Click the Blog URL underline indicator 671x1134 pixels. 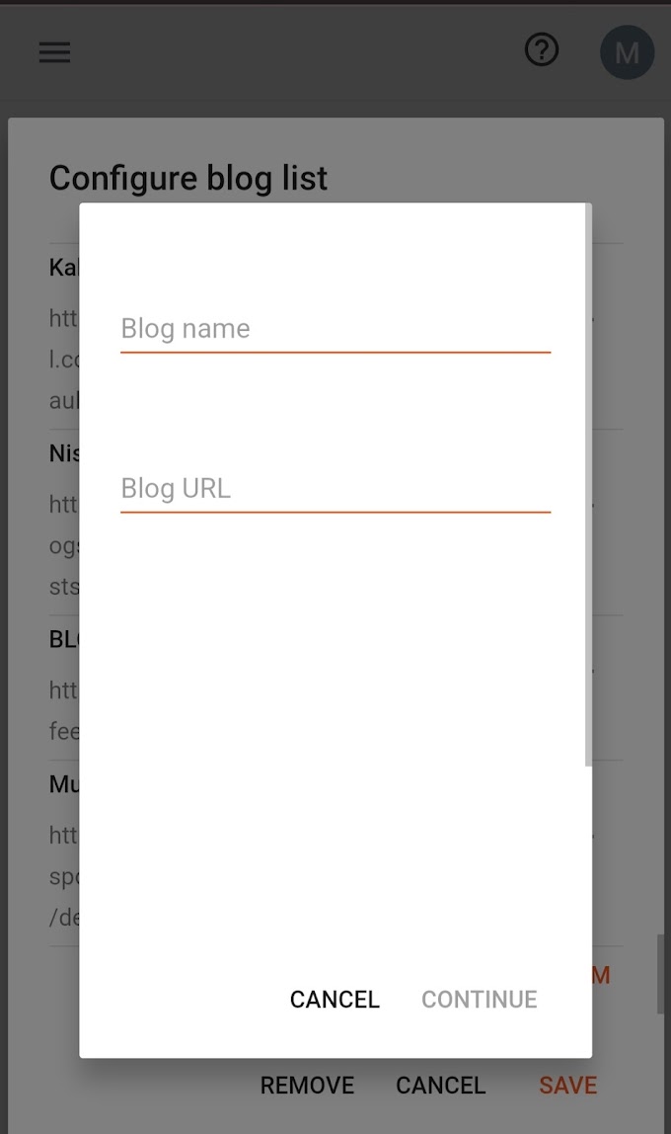pos(335,512)
